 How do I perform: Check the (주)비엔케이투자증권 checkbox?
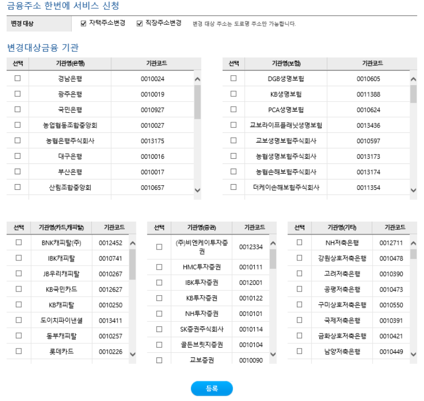pyautogui.click(x=159, y=247)
